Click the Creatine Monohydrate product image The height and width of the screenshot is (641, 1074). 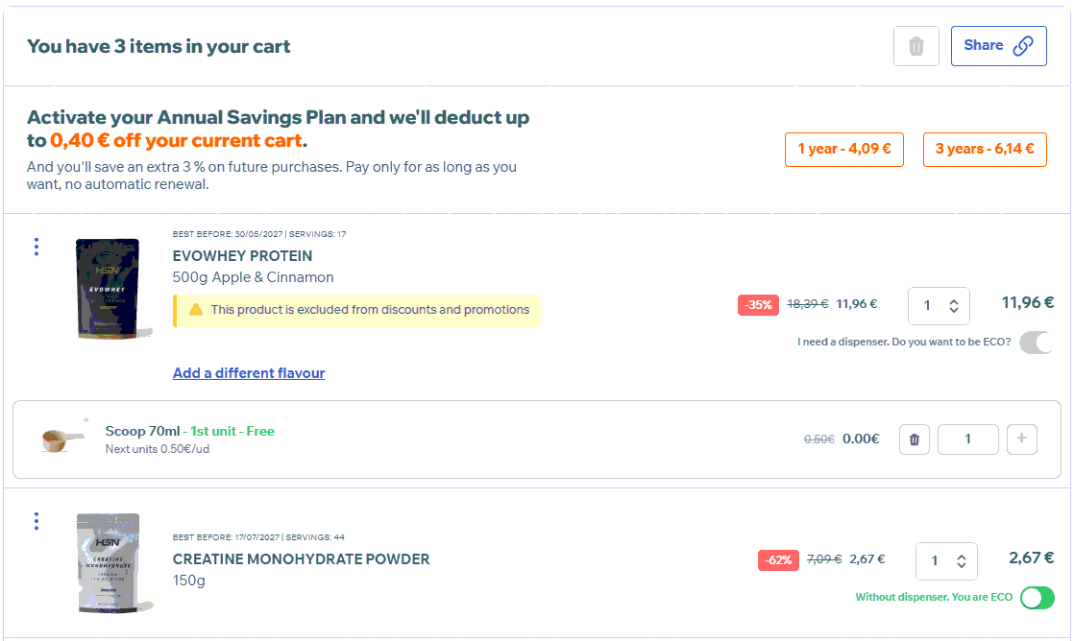(x=108, y=563)
